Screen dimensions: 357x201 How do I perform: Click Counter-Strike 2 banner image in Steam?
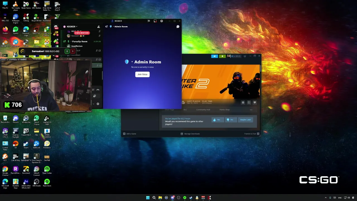point(221,82)
